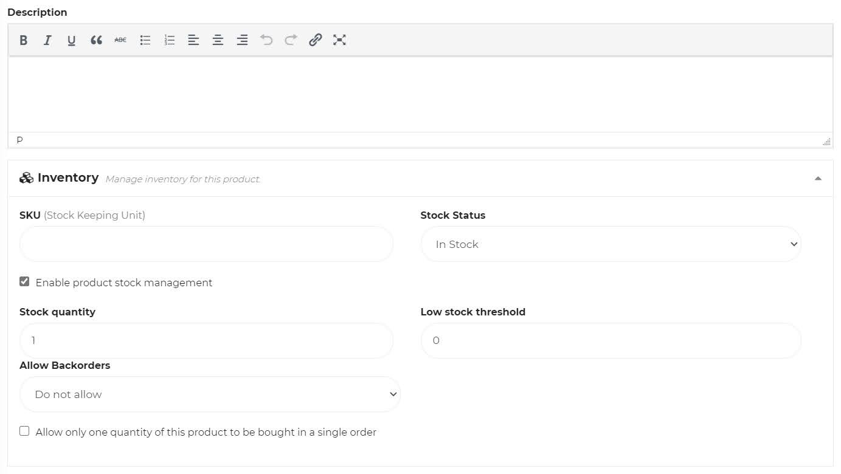The height and width of the screenshot is (474, 841).
Task: Collapse the Inventory section
Action: (818, 178)
